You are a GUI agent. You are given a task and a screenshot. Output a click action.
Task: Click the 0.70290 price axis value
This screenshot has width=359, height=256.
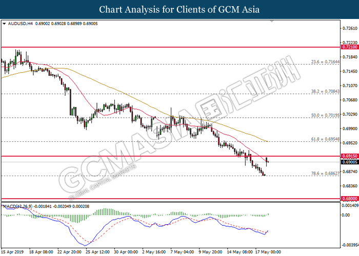pyautogui.click(x=350, y=114)
